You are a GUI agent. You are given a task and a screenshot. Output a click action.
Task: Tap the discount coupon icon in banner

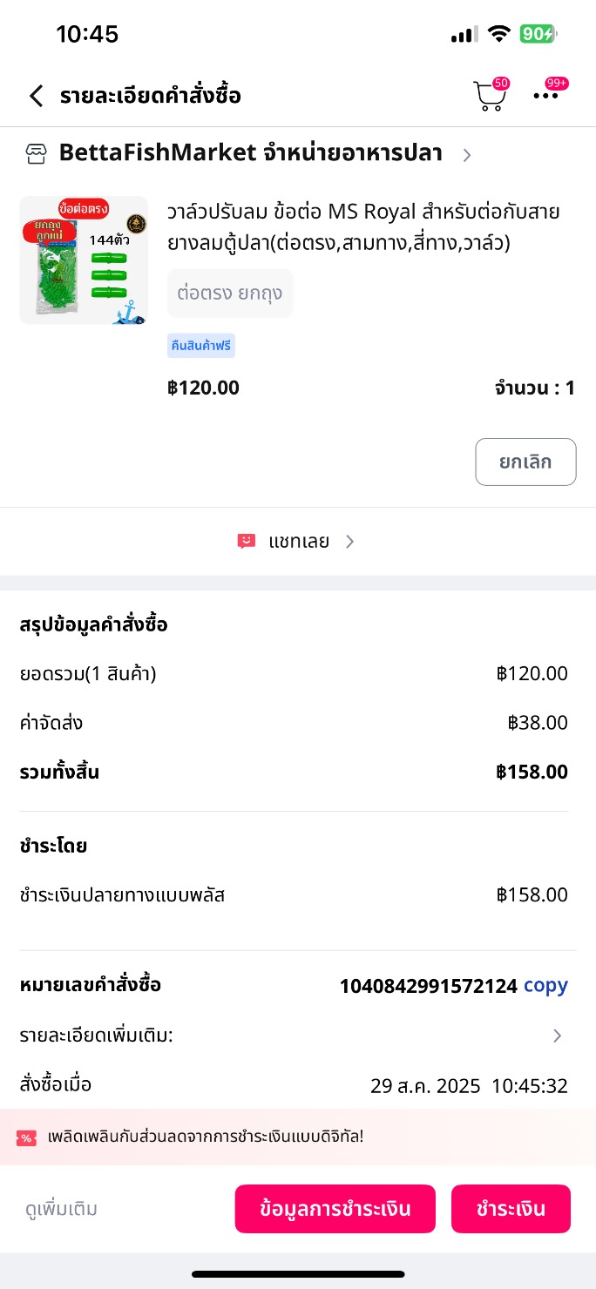[26, 1137]
